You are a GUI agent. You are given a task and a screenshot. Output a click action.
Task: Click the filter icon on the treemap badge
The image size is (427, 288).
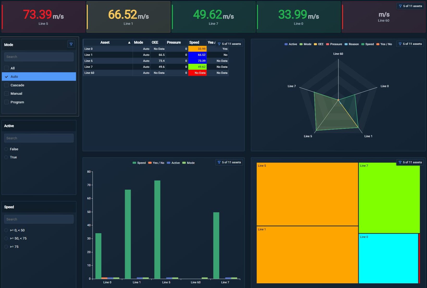pyautogui.click(x=400, y=162)
